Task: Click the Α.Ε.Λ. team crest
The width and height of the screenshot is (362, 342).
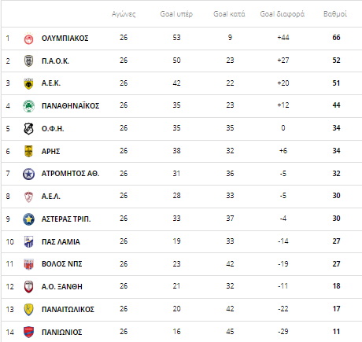Action: [x=28, y=197]
